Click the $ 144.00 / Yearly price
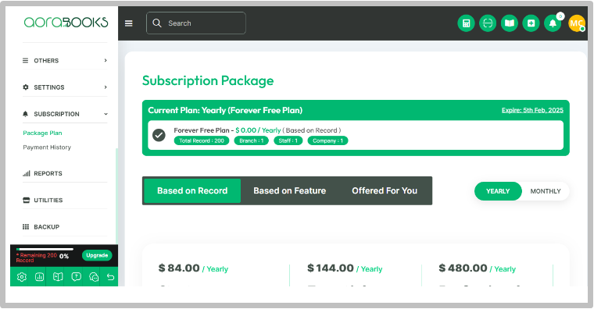The image size is (594, 309). coord(345,268)
